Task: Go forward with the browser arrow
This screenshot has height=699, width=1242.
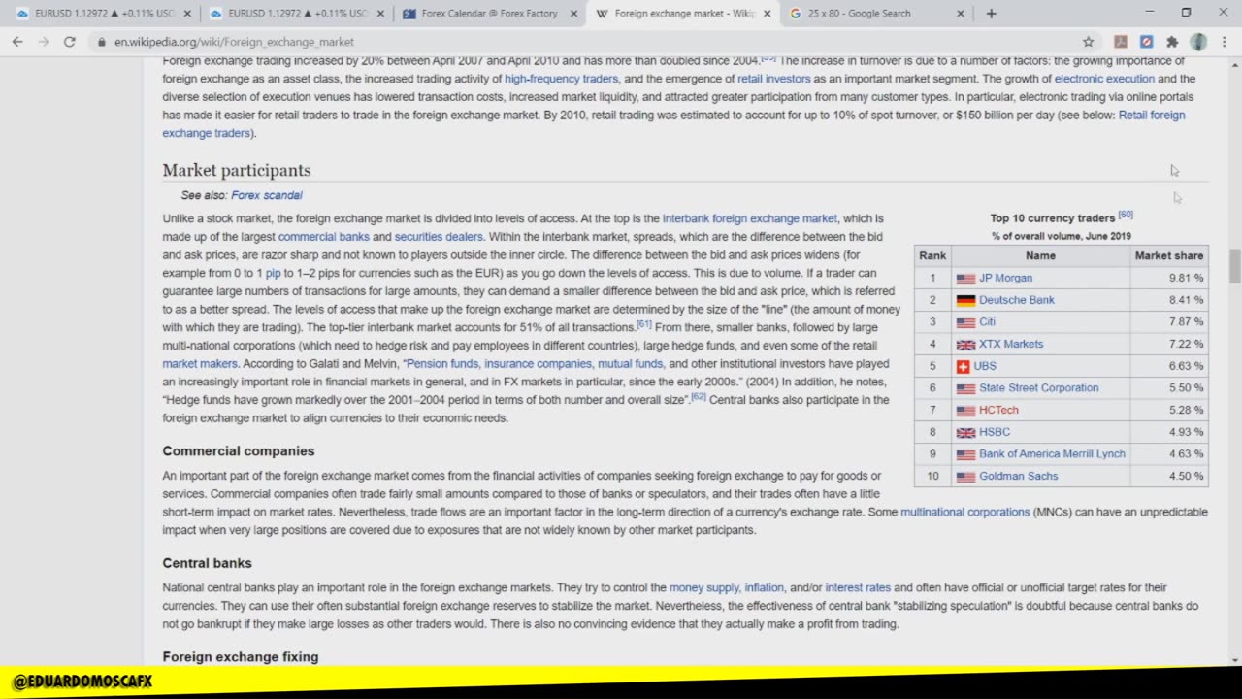Action: click(44, 42)
